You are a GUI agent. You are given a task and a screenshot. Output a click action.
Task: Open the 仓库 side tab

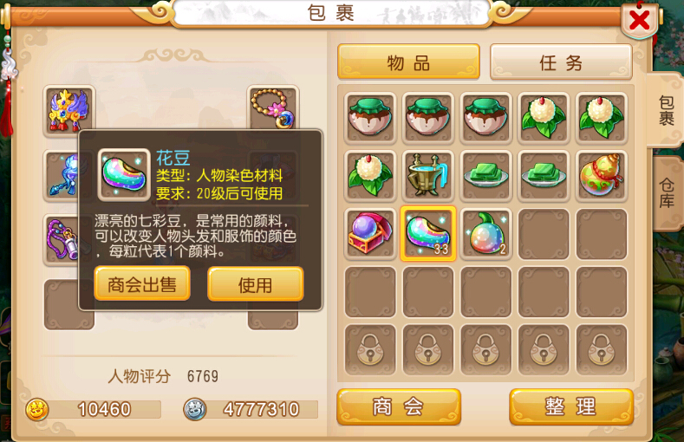pyautogui.click(x=667, y=193)
